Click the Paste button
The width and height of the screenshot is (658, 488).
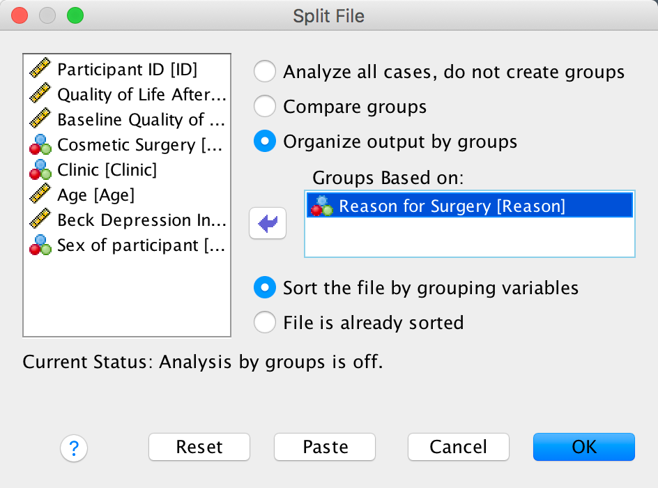pyautogui.click(x=325, y=447)
